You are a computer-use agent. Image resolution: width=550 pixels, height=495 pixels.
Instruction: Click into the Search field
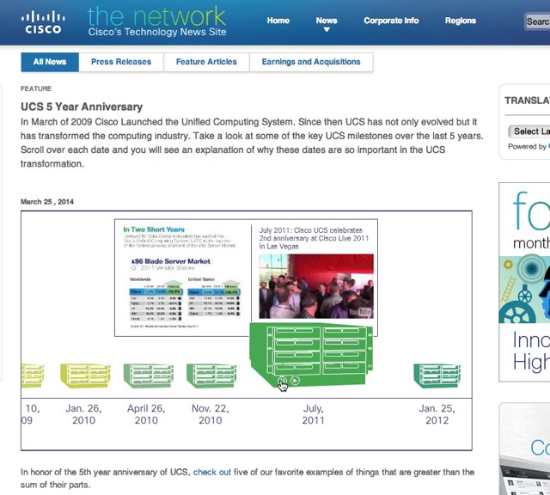(537, 21)
